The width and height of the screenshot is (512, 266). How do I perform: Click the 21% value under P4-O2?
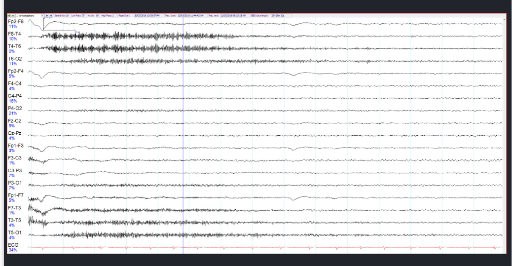[x=13, y=114]
